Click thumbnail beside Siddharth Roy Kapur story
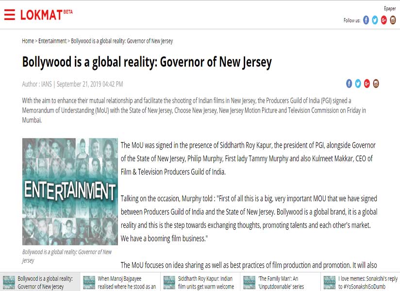The width and height of the screenshot is (400, 291). [x=169, y=283]
